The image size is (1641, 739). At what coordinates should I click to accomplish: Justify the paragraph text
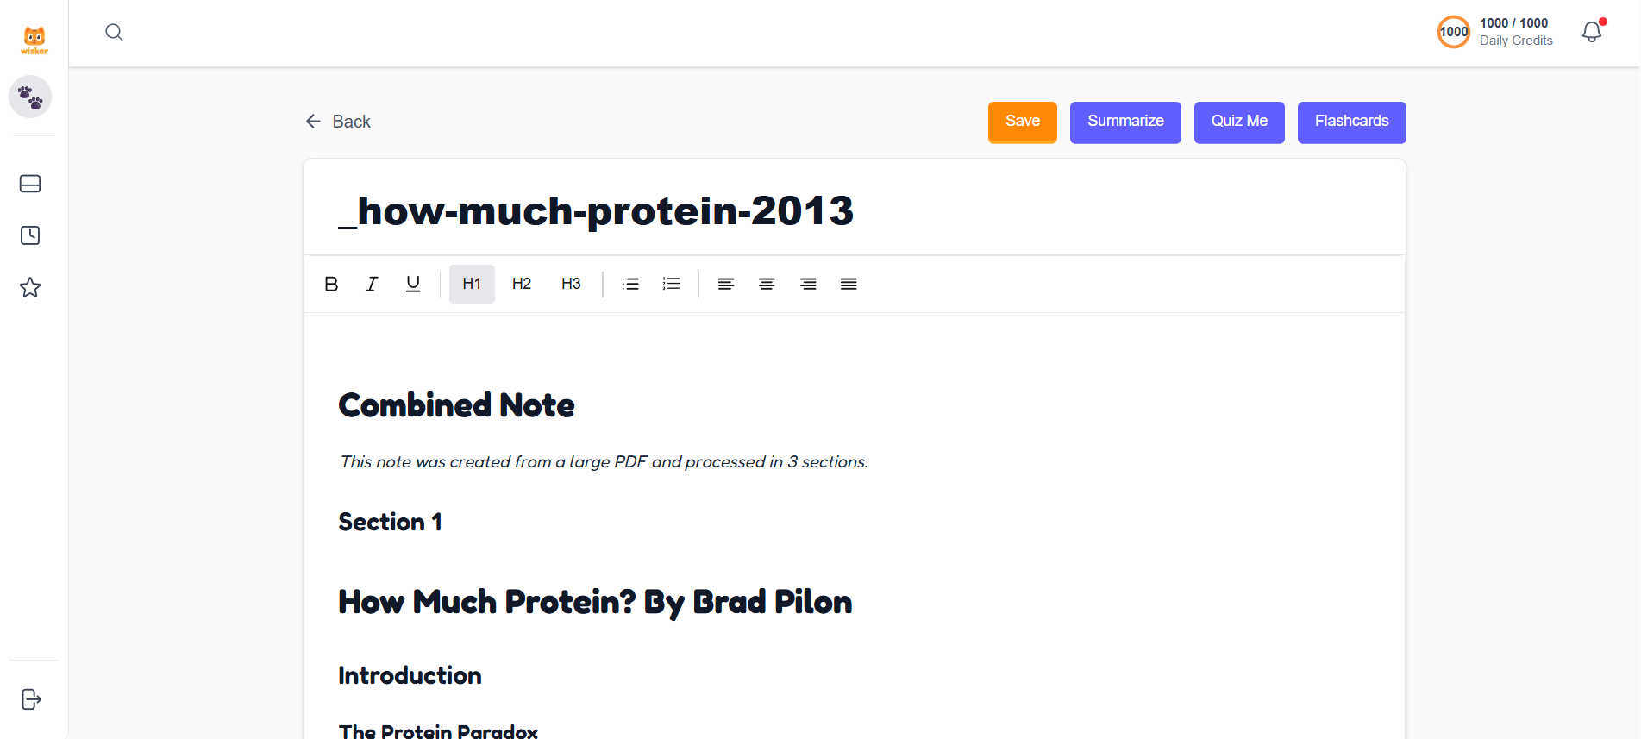click(849, 284)
